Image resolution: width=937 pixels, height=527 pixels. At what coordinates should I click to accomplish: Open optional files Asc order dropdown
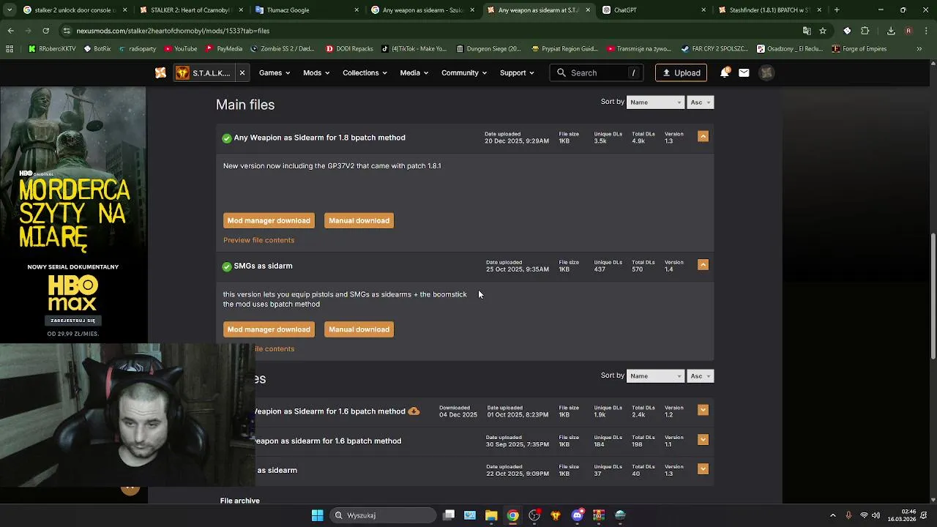(x=701, y=376)
